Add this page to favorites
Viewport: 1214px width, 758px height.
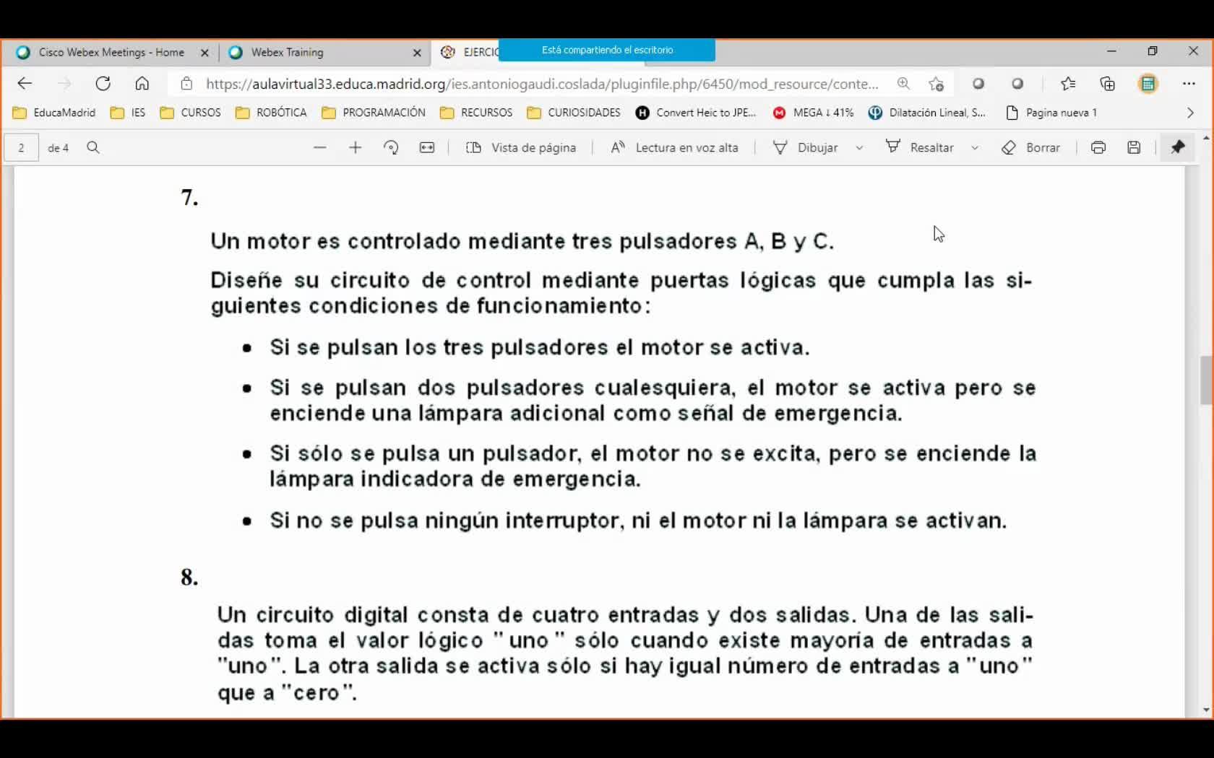pyautogui.click(x=937, y=84)
